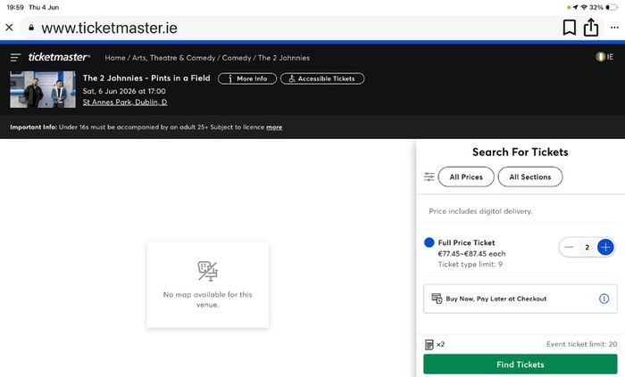Click the quantity value 2 field

[x=587, y=248]
